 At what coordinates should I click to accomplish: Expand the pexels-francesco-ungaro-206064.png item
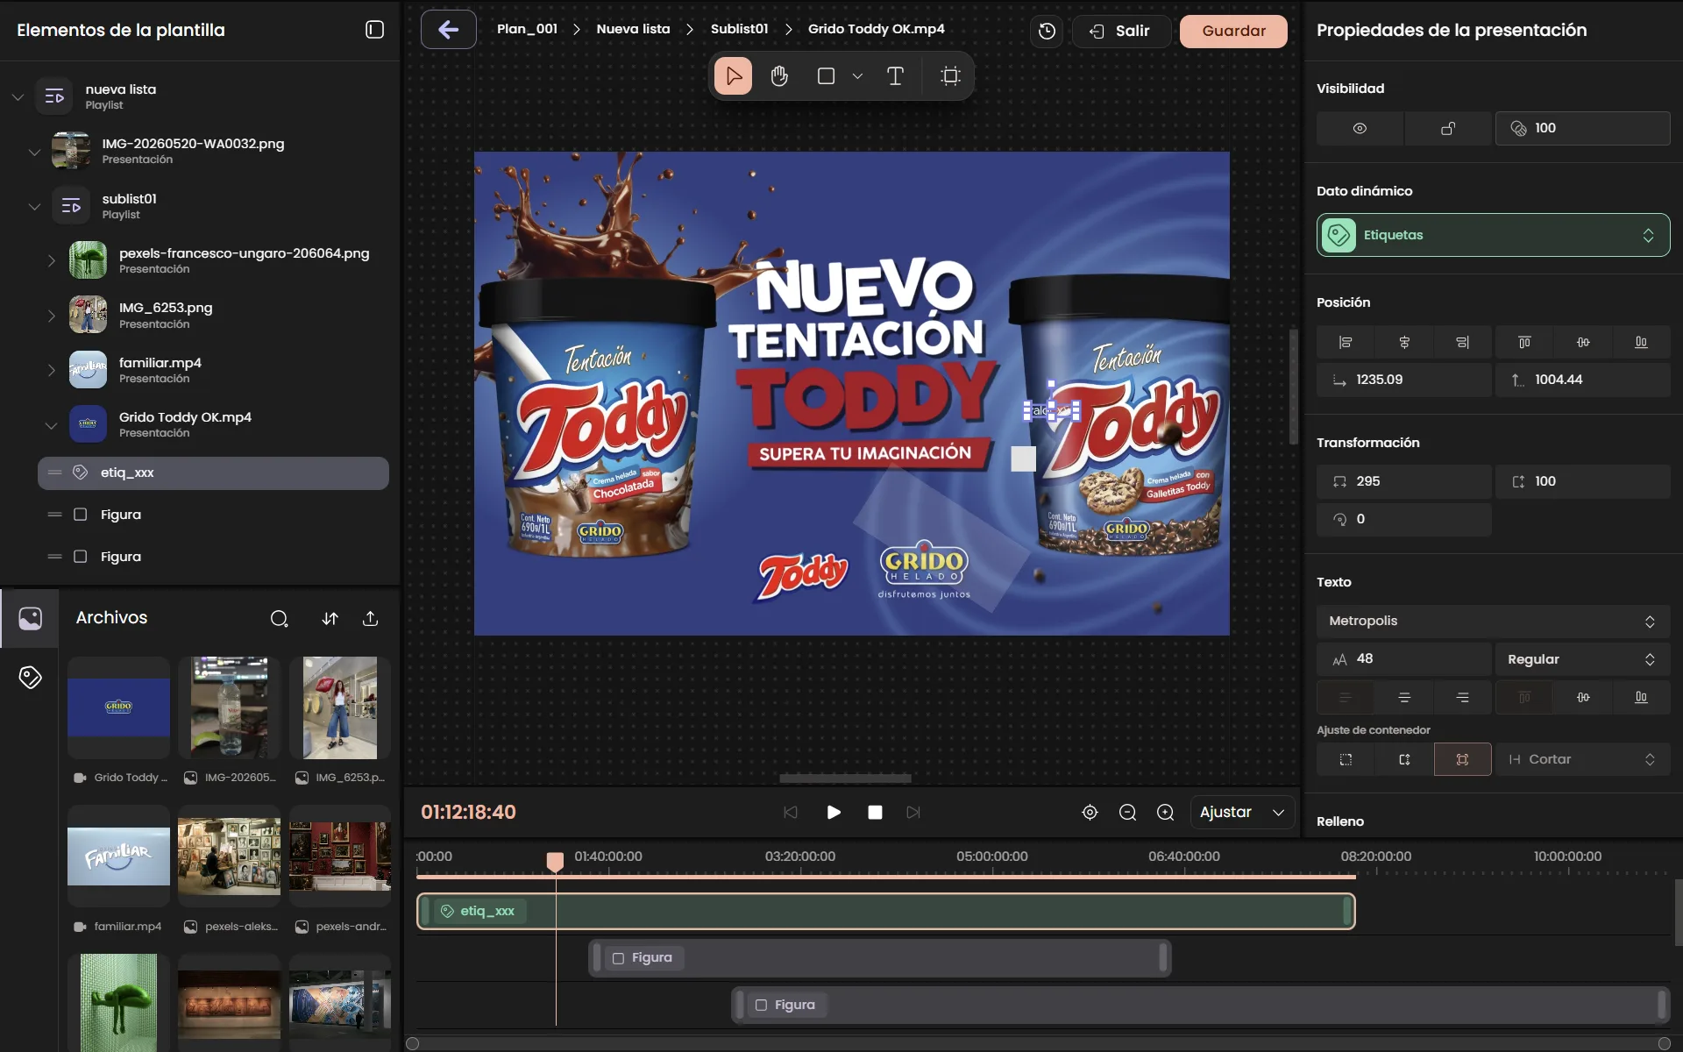[x=51, y=260]
